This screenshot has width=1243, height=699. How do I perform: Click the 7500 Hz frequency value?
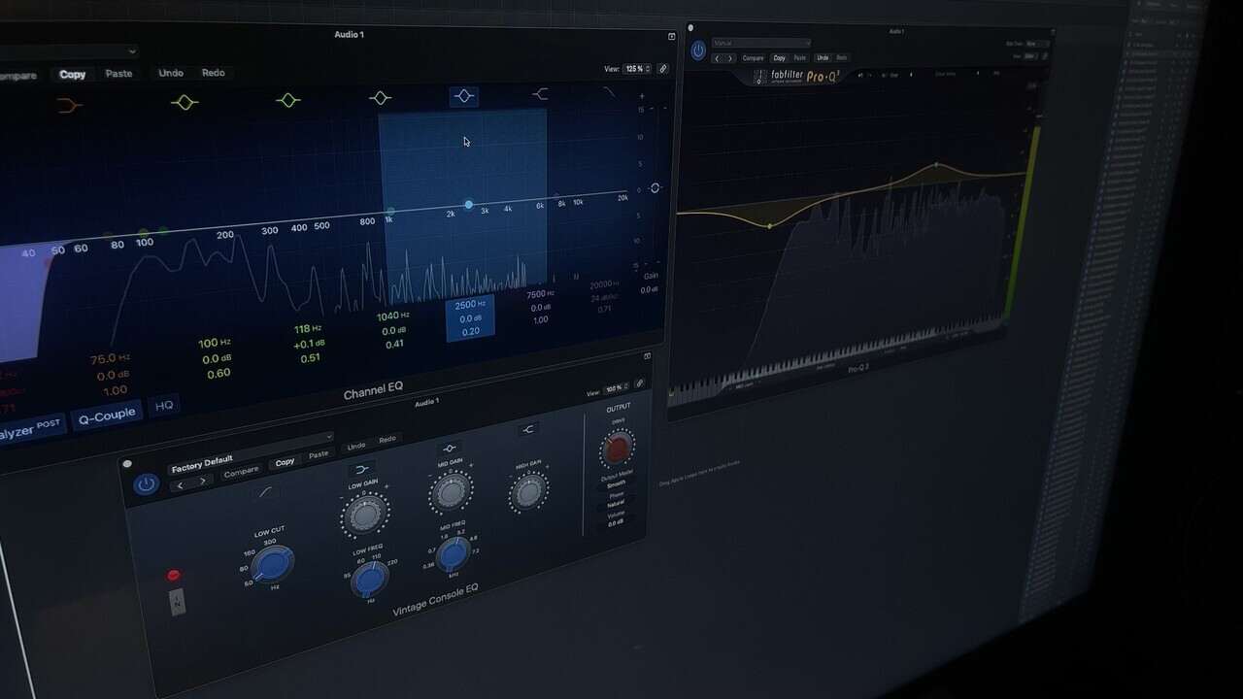pyautogui.click(x=540, y=294)
